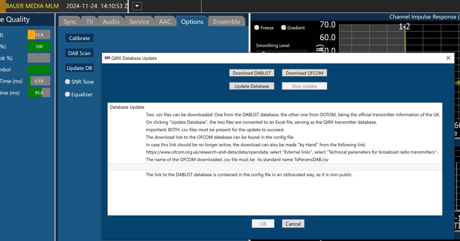Switch to the Sync tab
This screenshot has width=460, height=241.
tap(70, 22)
